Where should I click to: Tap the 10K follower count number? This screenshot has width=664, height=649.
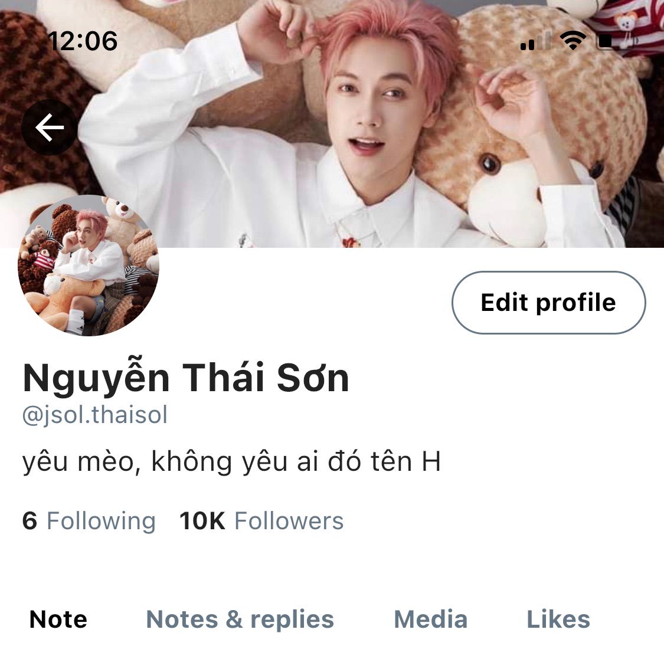click(x=202, y=521)
